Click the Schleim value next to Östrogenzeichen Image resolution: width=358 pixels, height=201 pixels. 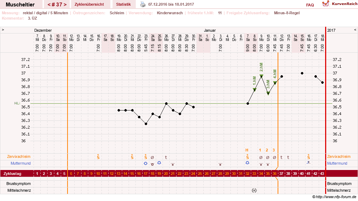(x=117, y=13)
